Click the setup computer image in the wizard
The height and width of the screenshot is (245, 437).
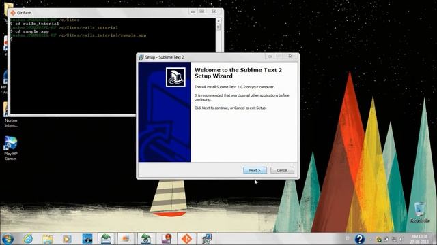(x=175, y=77)
